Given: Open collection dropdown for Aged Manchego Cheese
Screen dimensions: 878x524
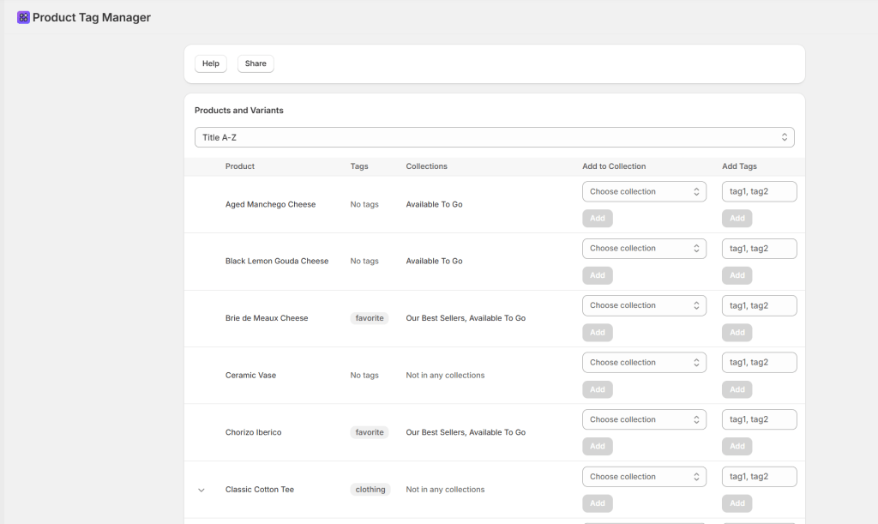Looking at the screenshot, I should pos(644,191).
